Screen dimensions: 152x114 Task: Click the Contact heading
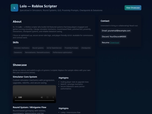(x=105, y=21)
